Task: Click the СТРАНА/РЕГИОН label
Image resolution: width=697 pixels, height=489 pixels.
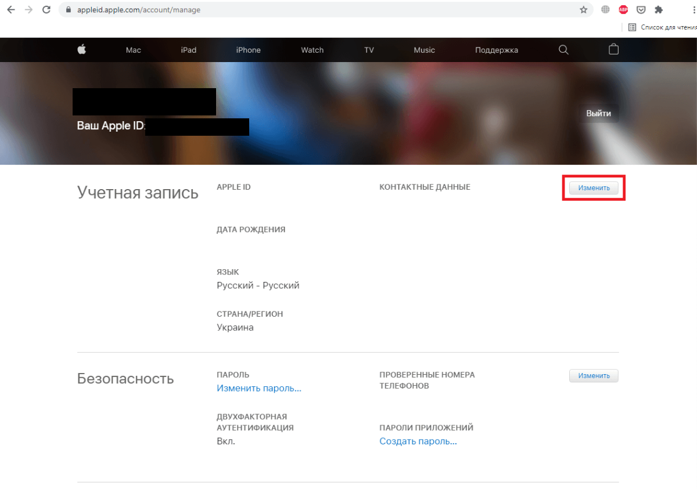Action: point(250,314)
